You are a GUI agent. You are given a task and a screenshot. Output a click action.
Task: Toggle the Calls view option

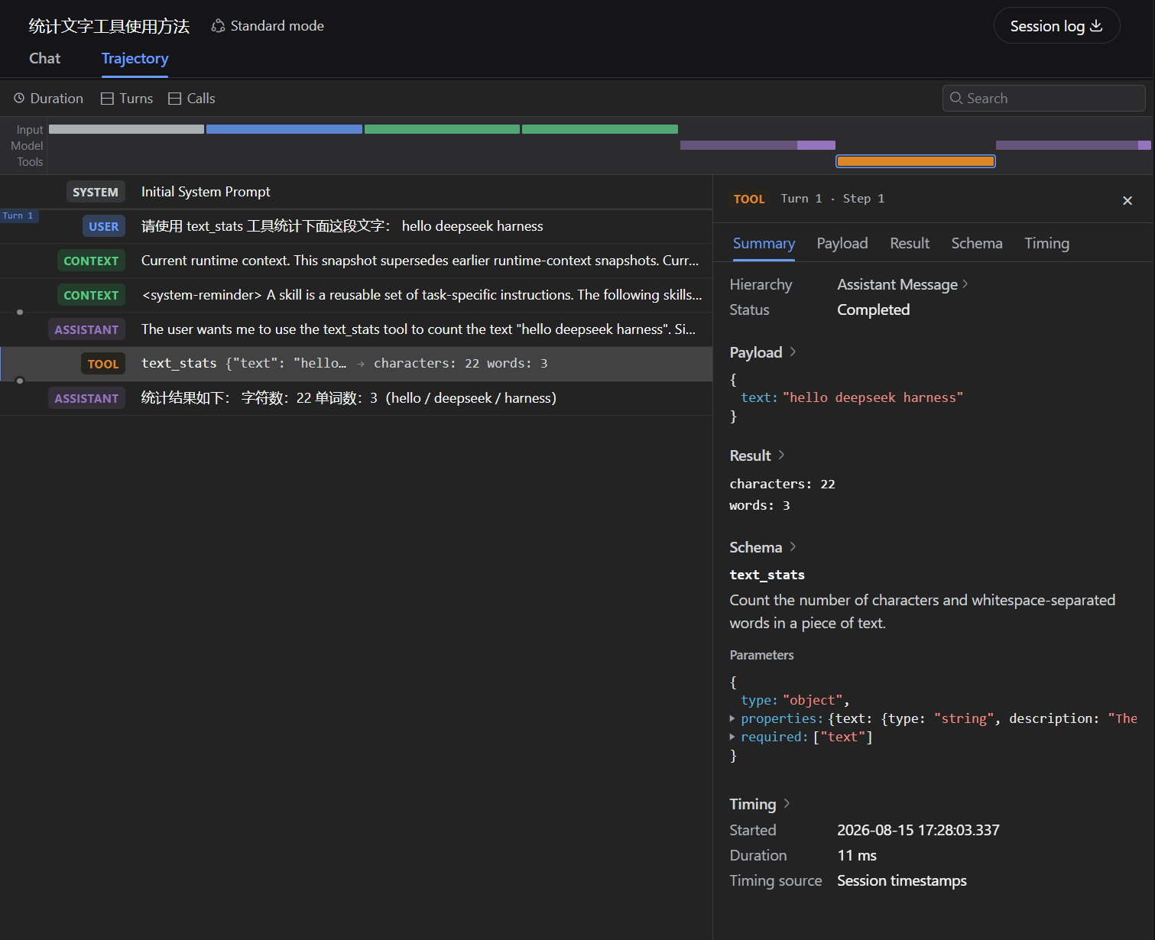193,99
